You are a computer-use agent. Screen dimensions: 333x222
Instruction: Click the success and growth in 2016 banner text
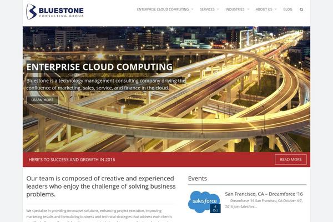point(72,159)
